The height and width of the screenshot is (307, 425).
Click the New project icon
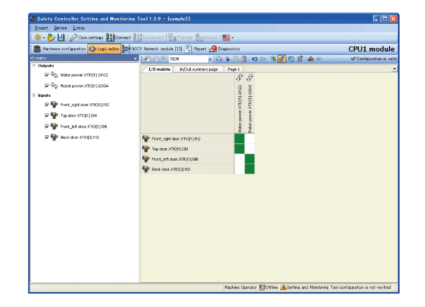tap(35, 38)
